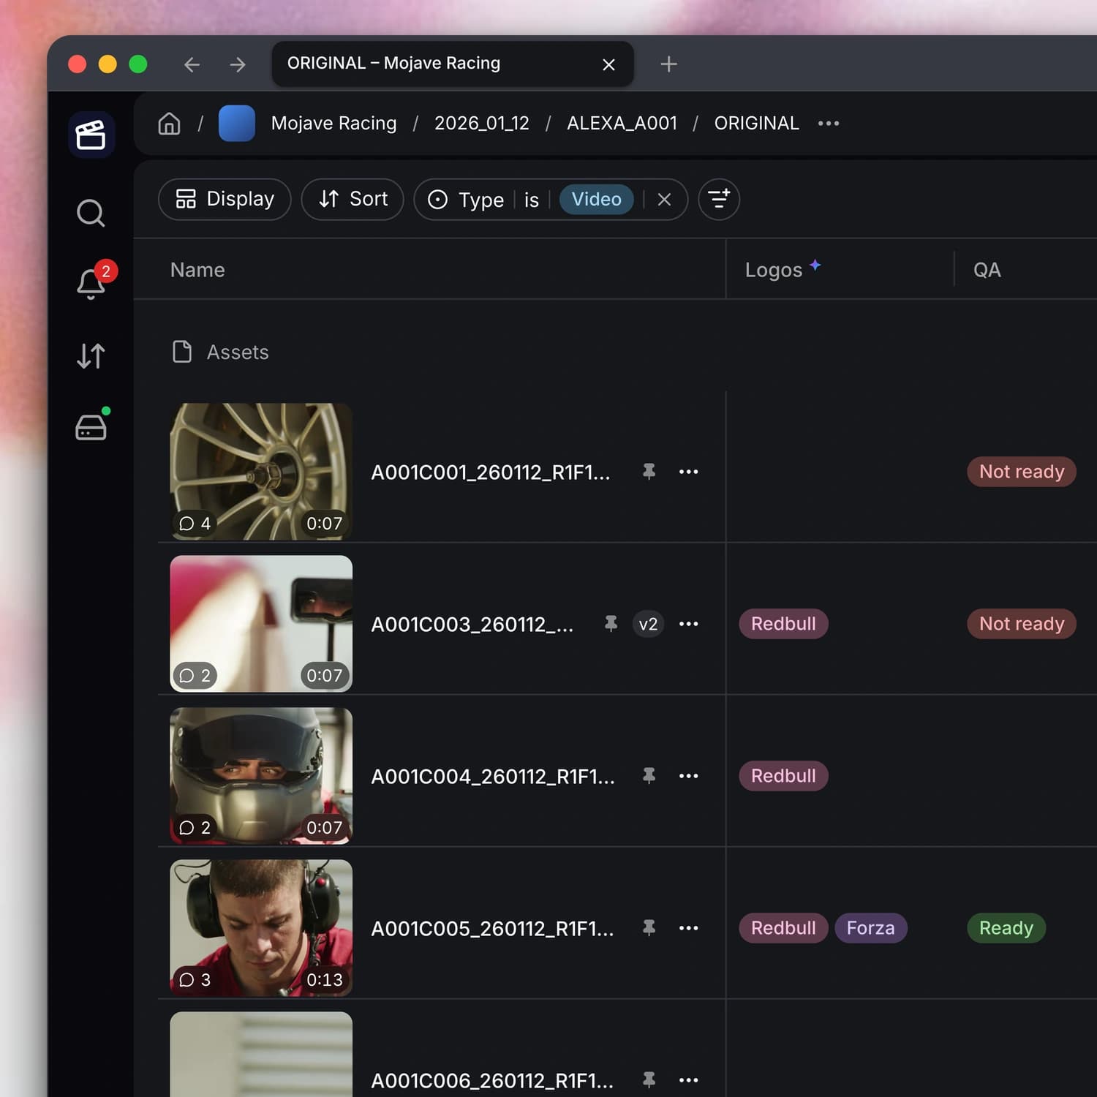1097x1097 pixels.
Task: Open more options for A001C006_260112_R1F1
Action: (x=688, y=1080)
